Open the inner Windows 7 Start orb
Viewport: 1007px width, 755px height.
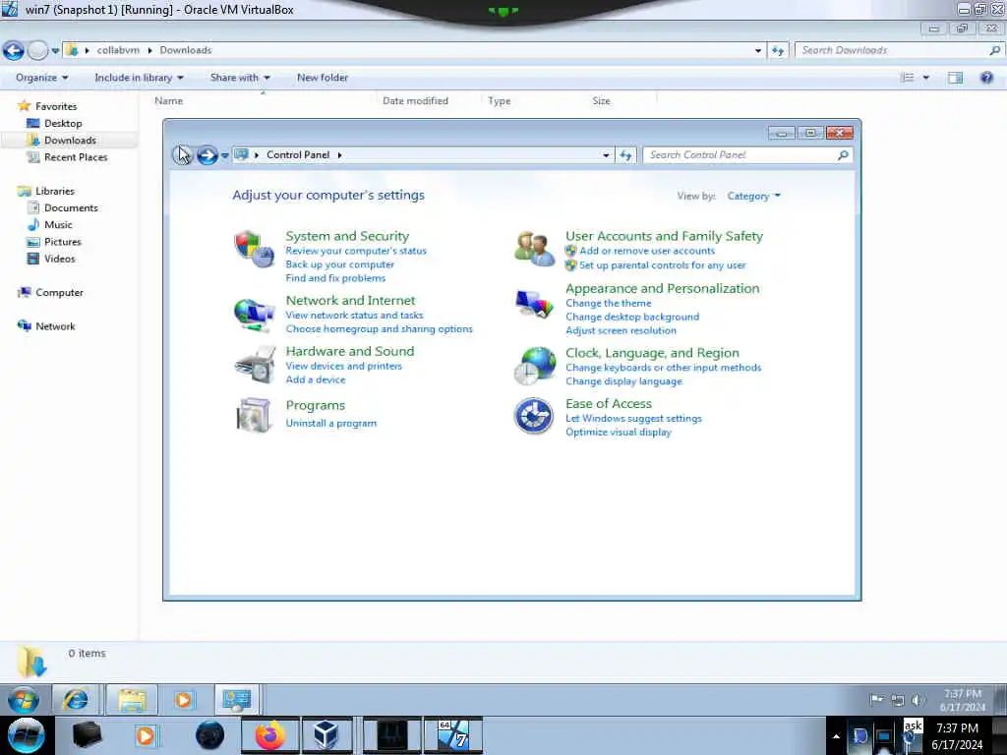point(24,700)
